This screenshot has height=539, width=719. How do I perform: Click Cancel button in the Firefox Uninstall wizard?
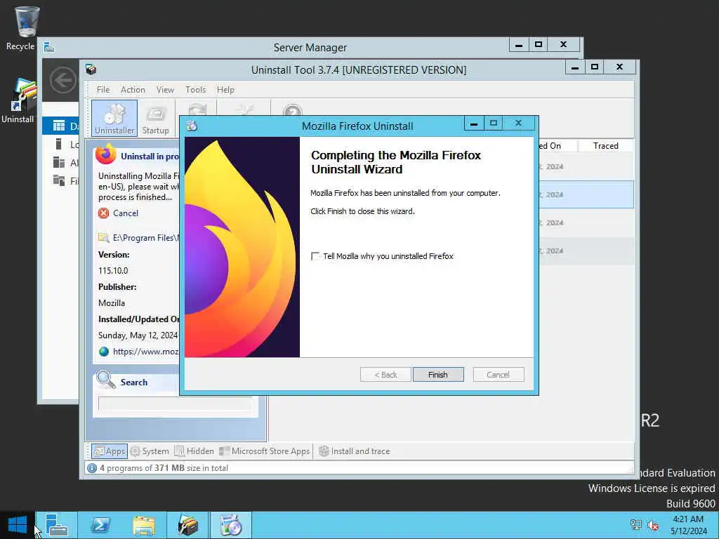coord(498,375)
